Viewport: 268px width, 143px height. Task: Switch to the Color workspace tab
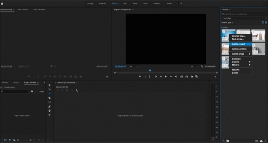click(124, 4)
